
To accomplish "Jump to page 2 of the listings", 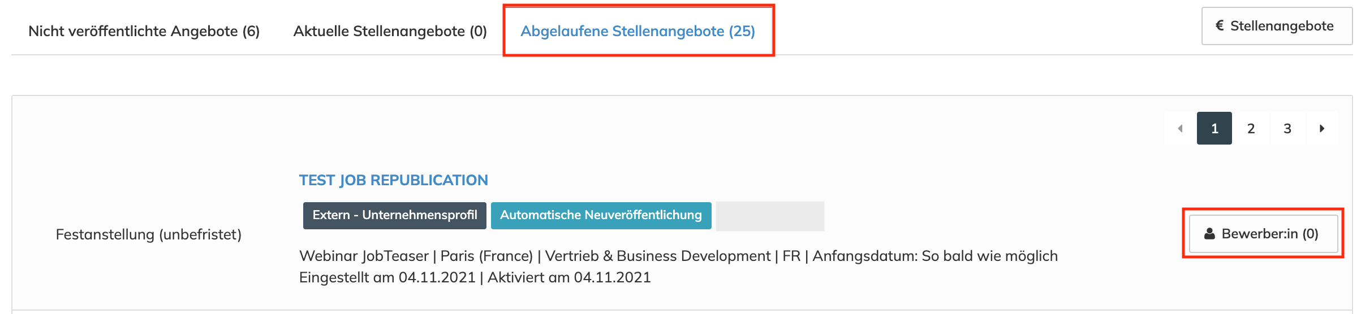I will (1251, 129).
